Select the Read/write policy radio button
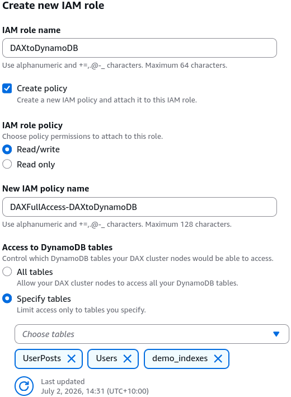The height and width of the screenshot is (397, 291). [x=7, y=150]
